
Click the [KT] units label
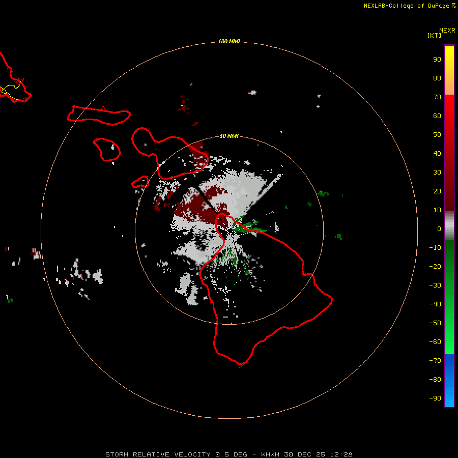coord(434,35)
